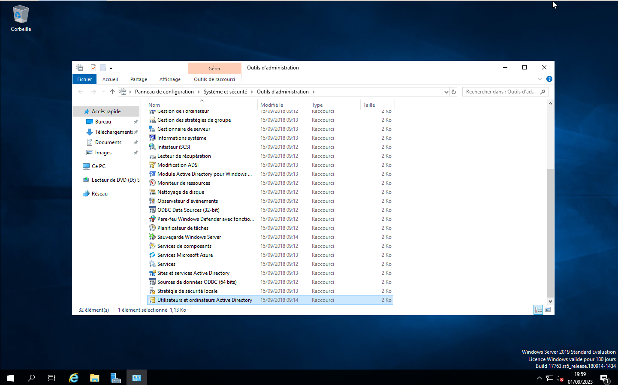The width and height of the screenshot is (618, 385).
Task: Click the Observateur d'événements icon
Action: coord(152,201)
